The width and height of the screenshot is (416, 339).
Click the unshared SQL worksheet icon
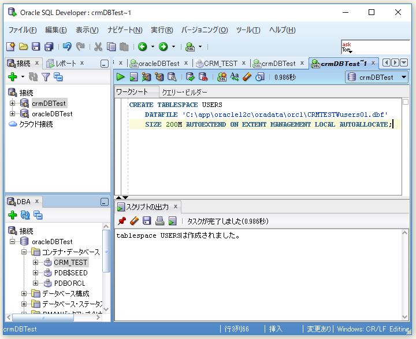pos(221,77)
